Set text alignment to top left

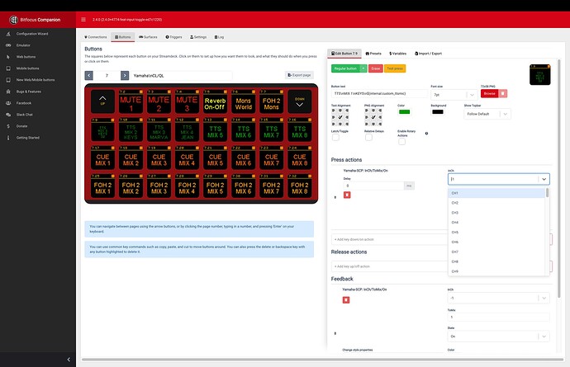click(x=334, y=111)
